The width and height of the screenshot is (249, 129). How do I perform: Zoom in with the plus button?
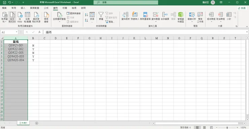(x=237, y=127)
